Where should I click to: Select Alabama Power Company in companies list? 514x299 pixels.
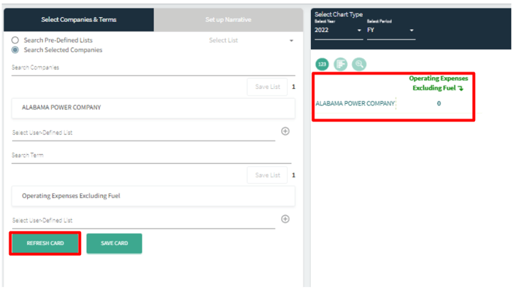[153, 108]
